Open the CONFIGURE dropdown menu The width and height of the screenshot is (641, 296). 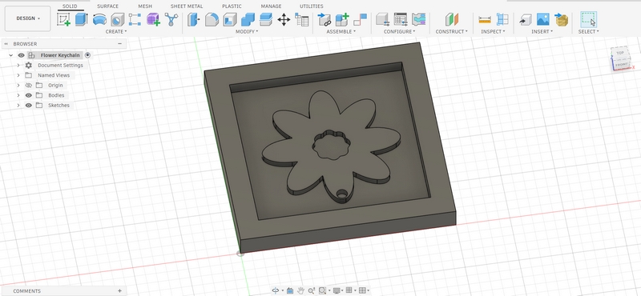pos(399,31)
